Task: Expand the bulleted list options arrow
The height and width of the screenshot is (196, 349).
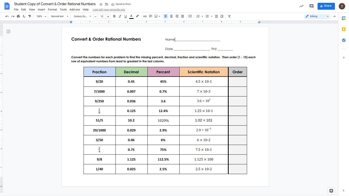Action: [x=212, y=16]
